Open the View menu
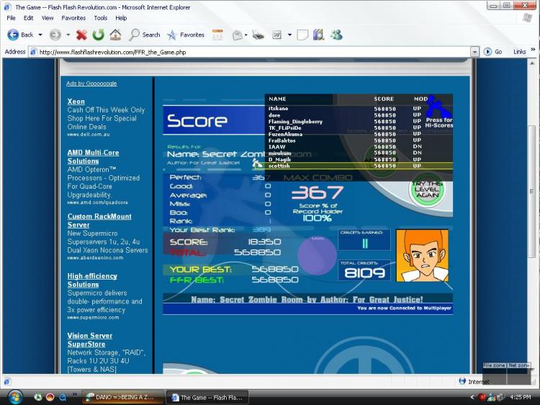This screenshot has width=540, height=405. [48, 18]
